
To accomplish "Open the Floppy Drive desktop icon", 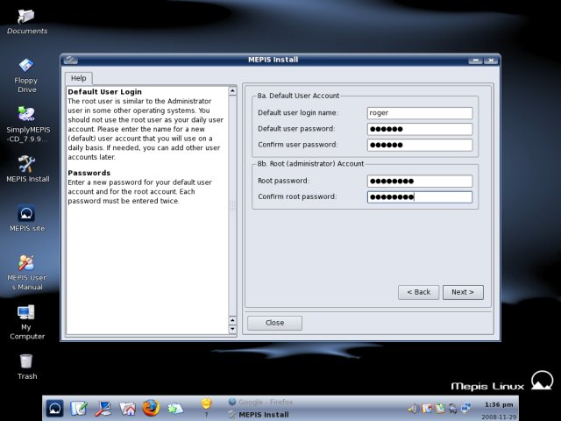I will [27, 75].
